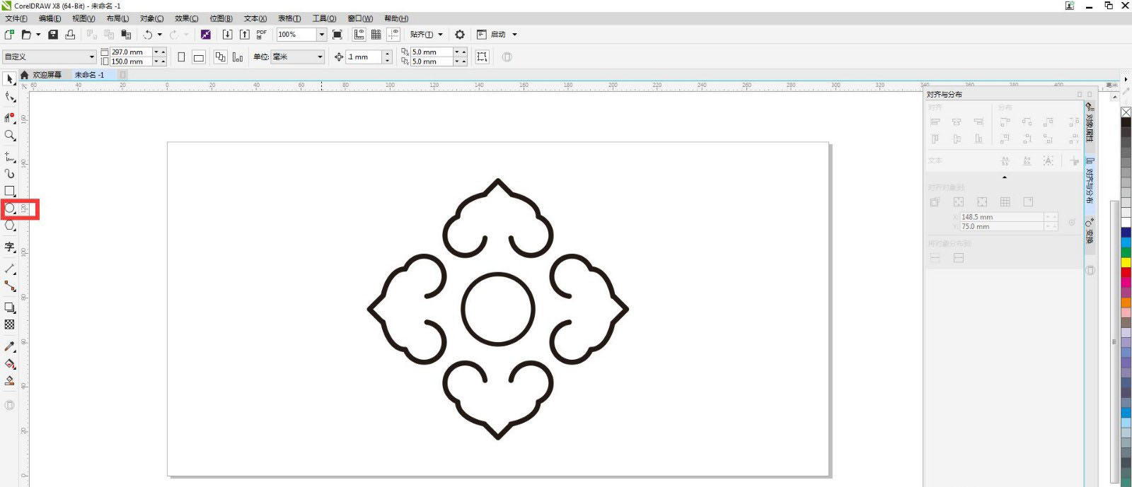Viewport: 1132px width, 487px height.
Task: Toggle landscape page orientation
Action: coord(199,57)
